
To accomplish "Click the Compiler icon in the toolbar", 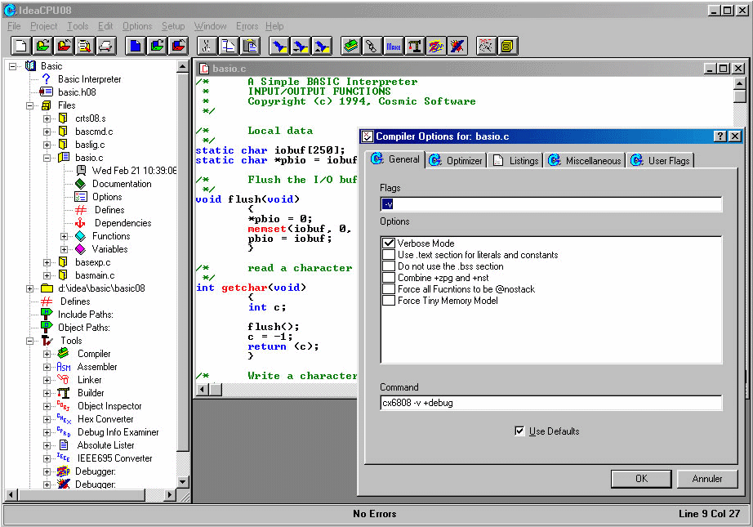I will click(x=351, y=46).
